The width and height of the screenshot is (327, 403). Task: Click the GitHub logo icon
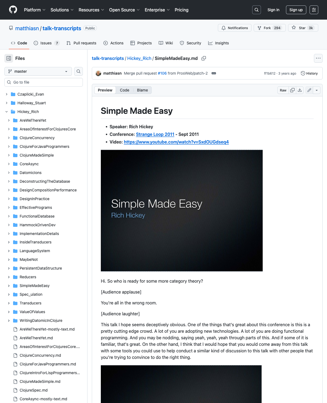[13, 10]
